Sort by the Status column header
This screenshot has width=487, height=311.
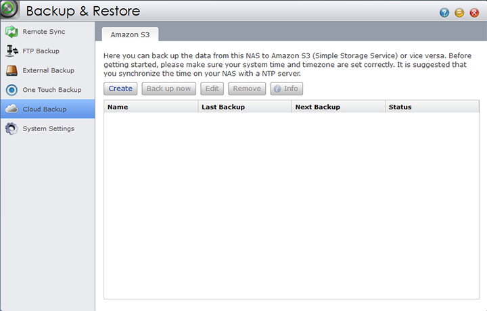[432, 107]
